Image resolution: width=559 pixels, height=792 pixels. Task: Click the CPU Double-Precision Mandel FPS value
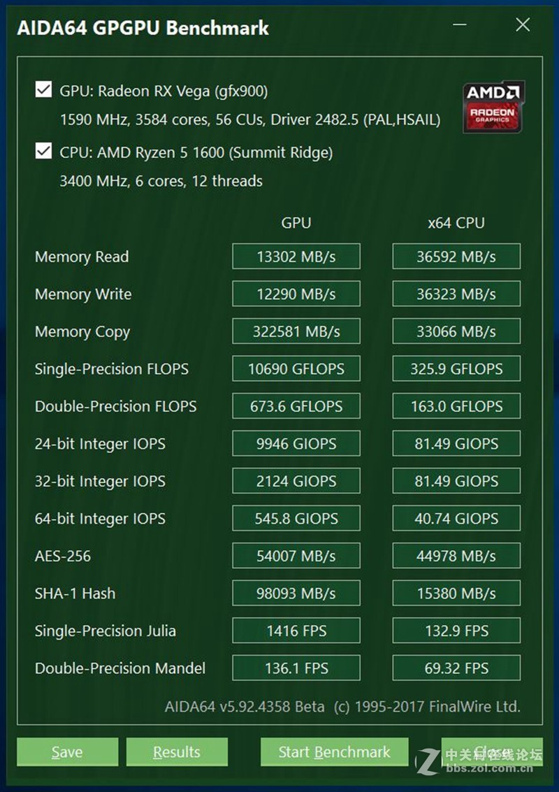pos(456,668)
